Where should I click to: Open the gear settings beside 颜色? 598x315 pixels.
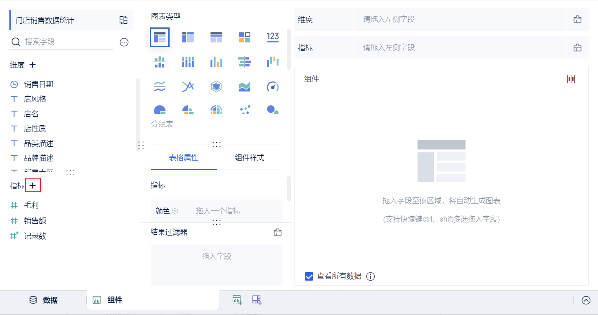point(175,211)
